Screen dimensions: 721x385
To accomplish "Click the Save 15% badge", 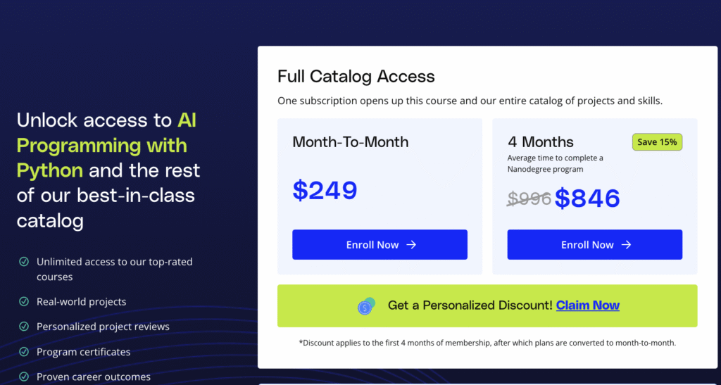I will pyautogui.click(x=657, y=142).
